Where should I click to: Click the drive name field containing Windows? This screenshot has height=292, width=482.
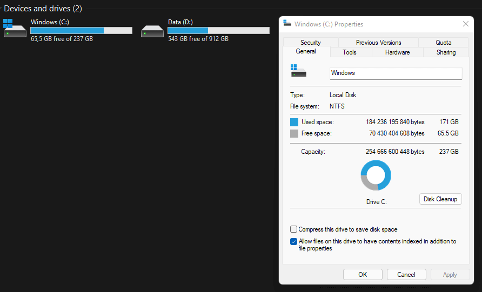click(x=396, y=73)
